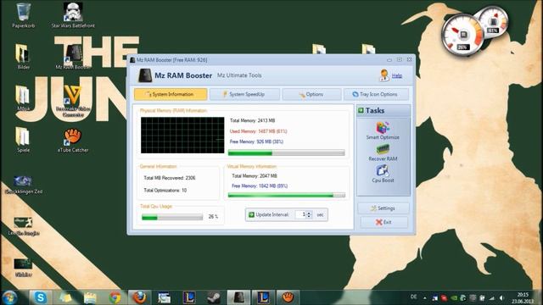Click the 26 % CPU usage value
543x305 pixels.
click(213, 217)
